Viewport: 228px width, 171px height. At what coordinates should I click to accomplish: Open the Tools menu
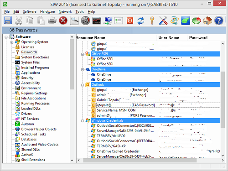coord(80,12)
